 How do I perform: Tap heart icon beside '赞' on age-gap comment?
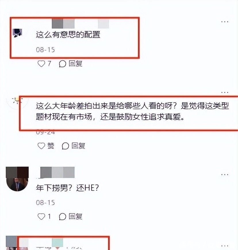pos(41,146)
